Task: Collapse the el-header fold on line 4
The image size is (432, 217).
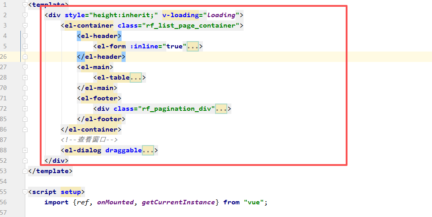Action: pos(25,36)
